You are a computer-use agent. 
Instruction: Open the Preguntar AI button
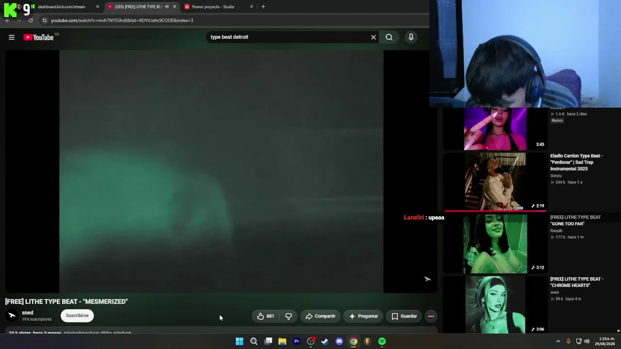363,316
